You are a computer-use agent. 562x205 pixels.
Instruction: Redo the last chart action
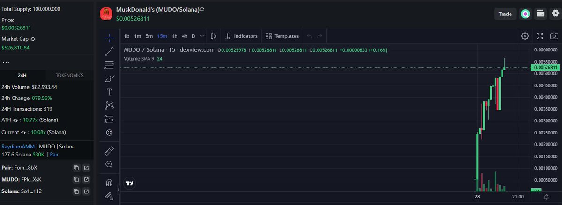pyautogui.click(x=320, y=36)
